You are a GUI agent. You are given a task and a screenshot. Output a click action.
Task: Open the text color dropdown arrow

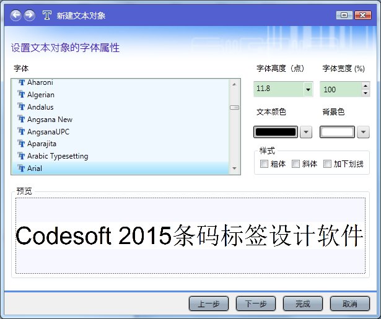click(x=306, y=132)
